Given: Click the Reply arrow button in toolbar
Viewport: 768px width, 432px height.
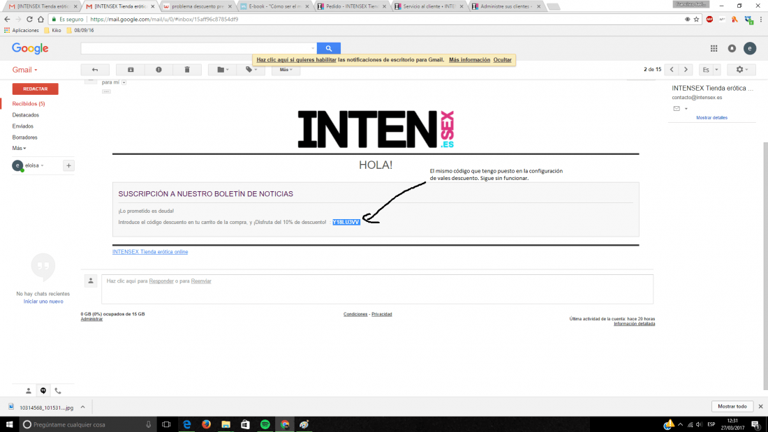Looking at the screenshot, I should click(x=95, y=70).
